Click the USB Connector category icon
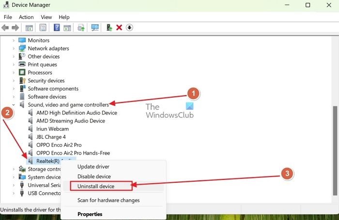 pos(22,193)
